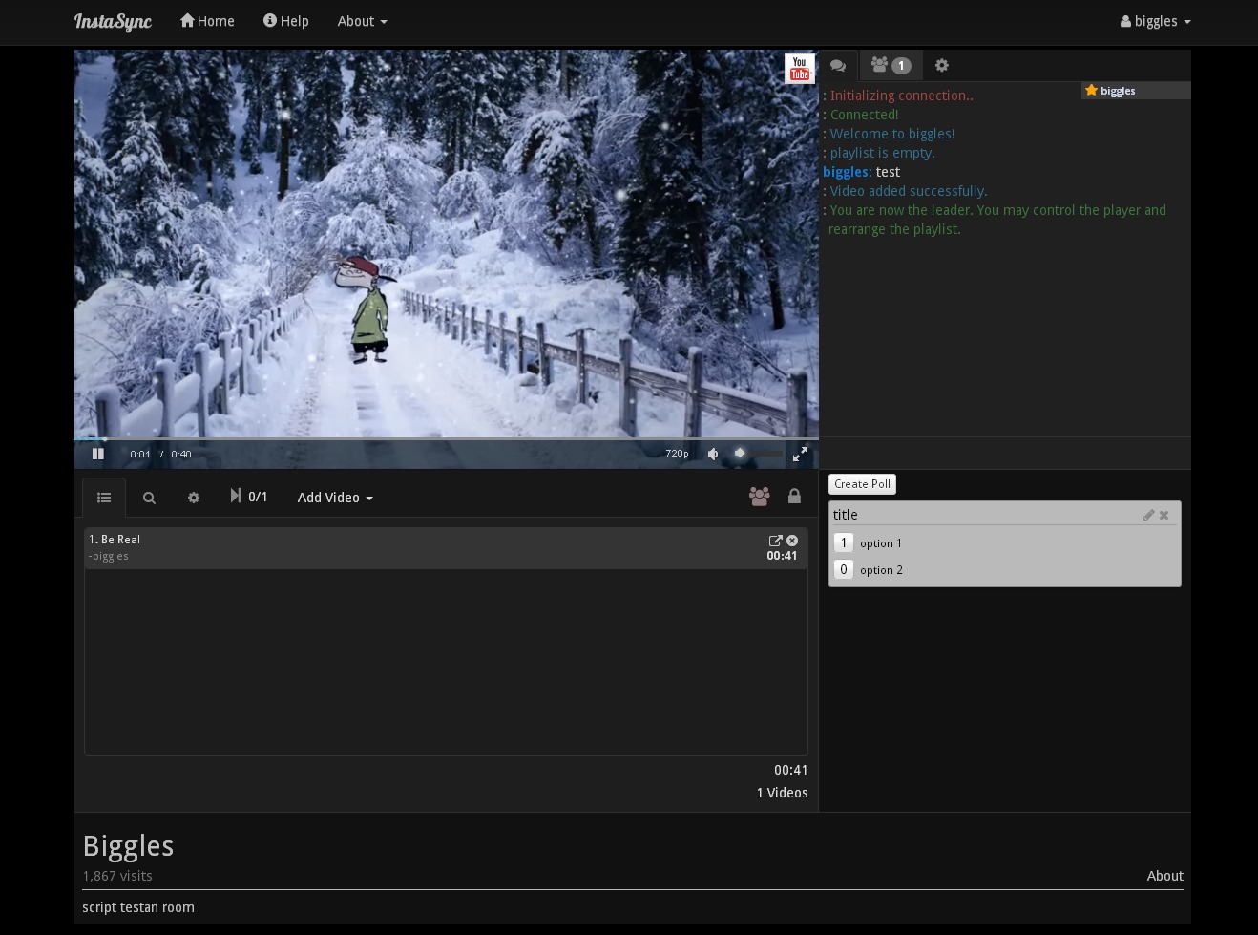Open the biggles user account menu
This screenshot has height=935, width=1258.
point(1155,21)
